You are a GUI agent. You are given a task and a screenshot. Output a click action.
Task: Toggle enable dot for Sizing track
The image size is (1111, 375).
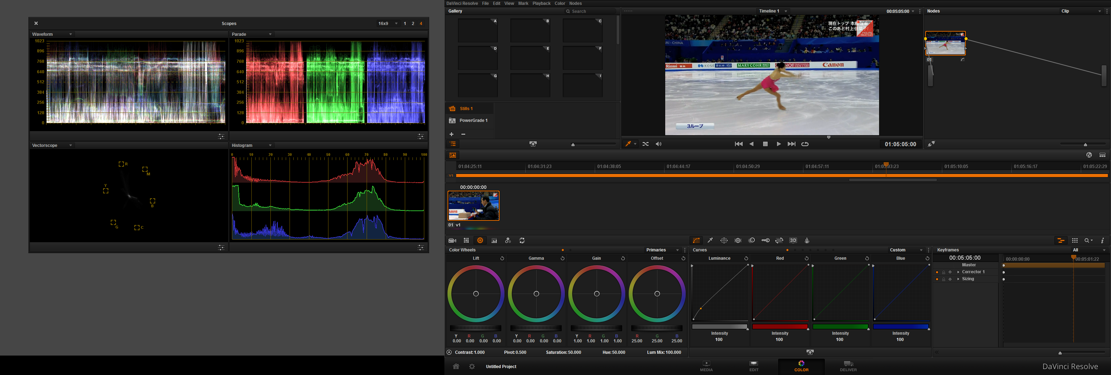tap(937, 279)
